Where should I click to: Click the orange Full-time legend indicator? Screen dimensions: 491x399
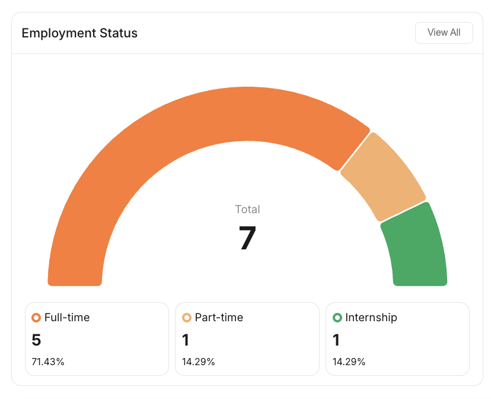tap(36, 318)
